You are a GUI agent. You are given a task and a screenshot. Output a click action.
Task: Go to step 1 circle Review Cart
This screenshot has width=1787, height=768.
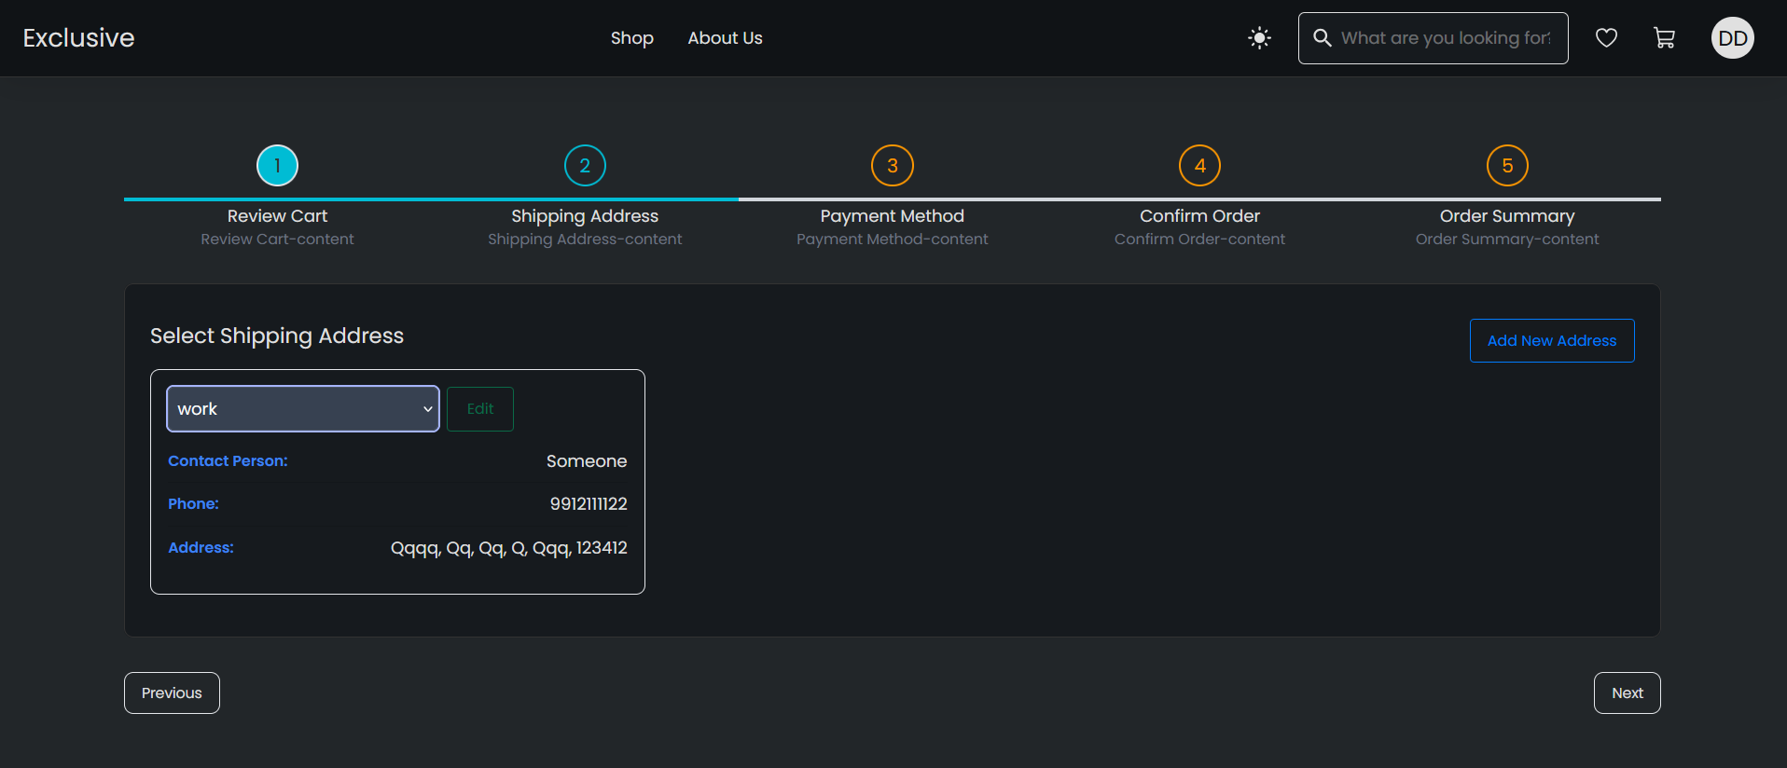pos(277,166)
